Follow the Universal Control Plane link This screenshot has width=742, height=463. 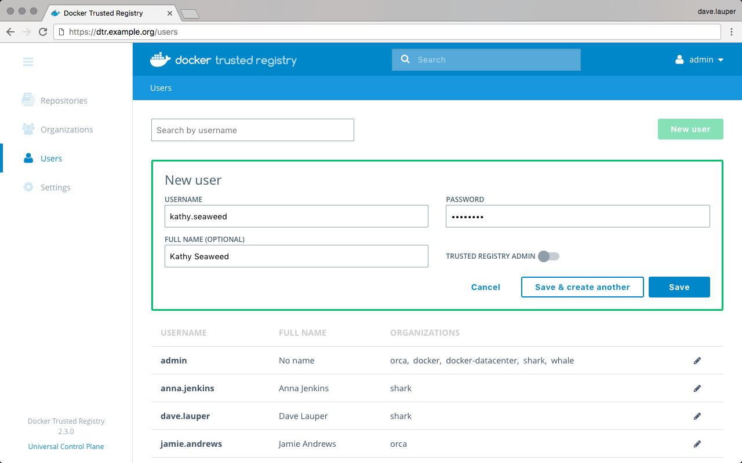[66, 447]
